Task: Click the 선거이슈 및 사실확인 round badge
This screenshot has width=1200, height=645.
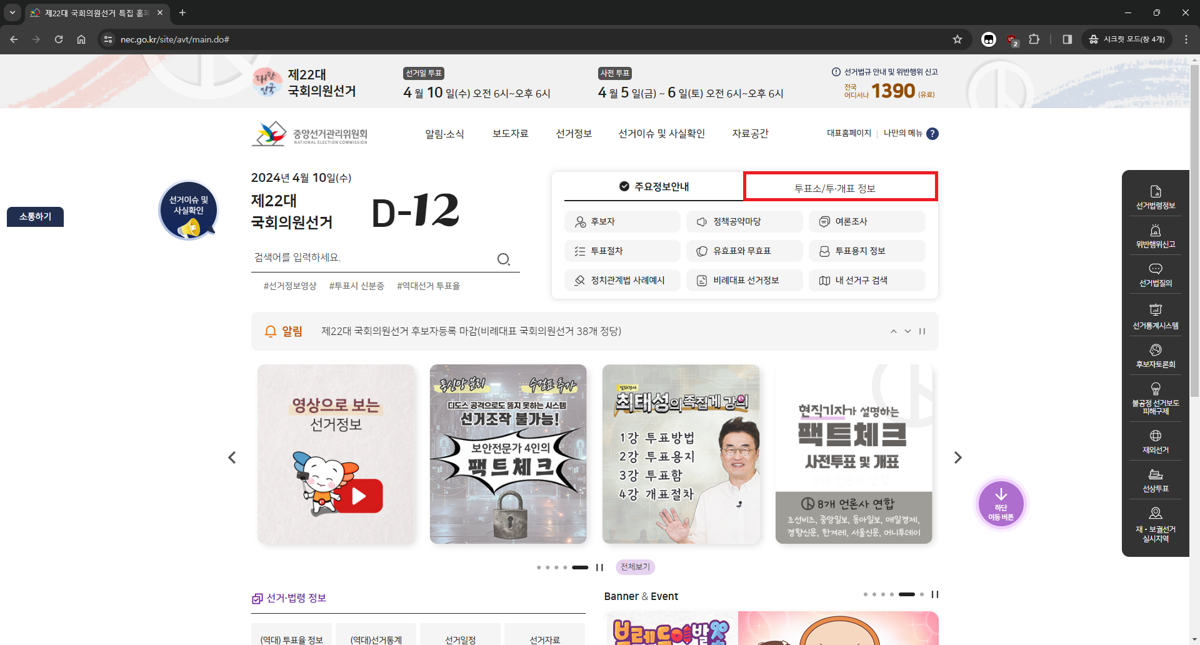Action: [x=188, y=211]
